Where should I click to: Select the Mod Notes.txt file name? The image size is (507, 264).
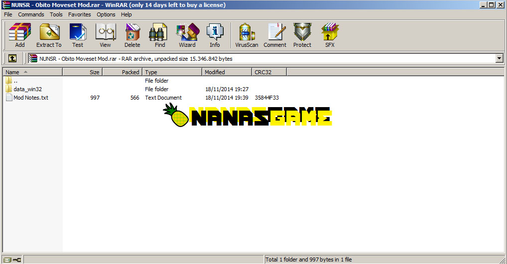pyautogui.click(x=31, y=98)
